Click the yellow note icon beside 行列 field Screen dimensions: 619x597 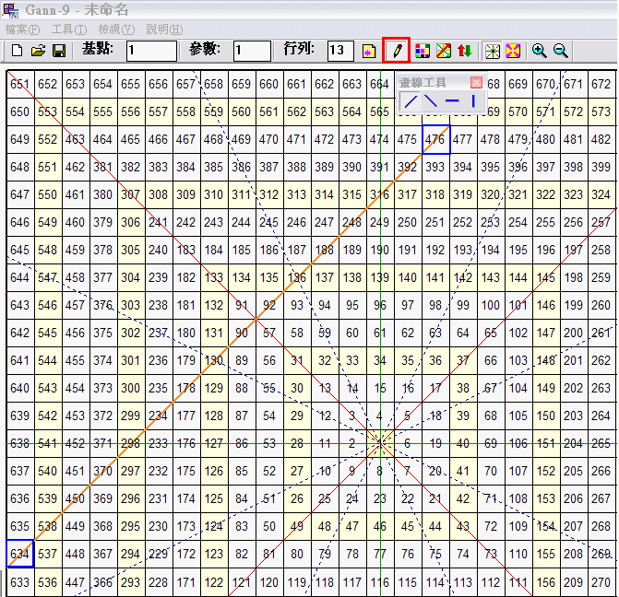point(369,51)
